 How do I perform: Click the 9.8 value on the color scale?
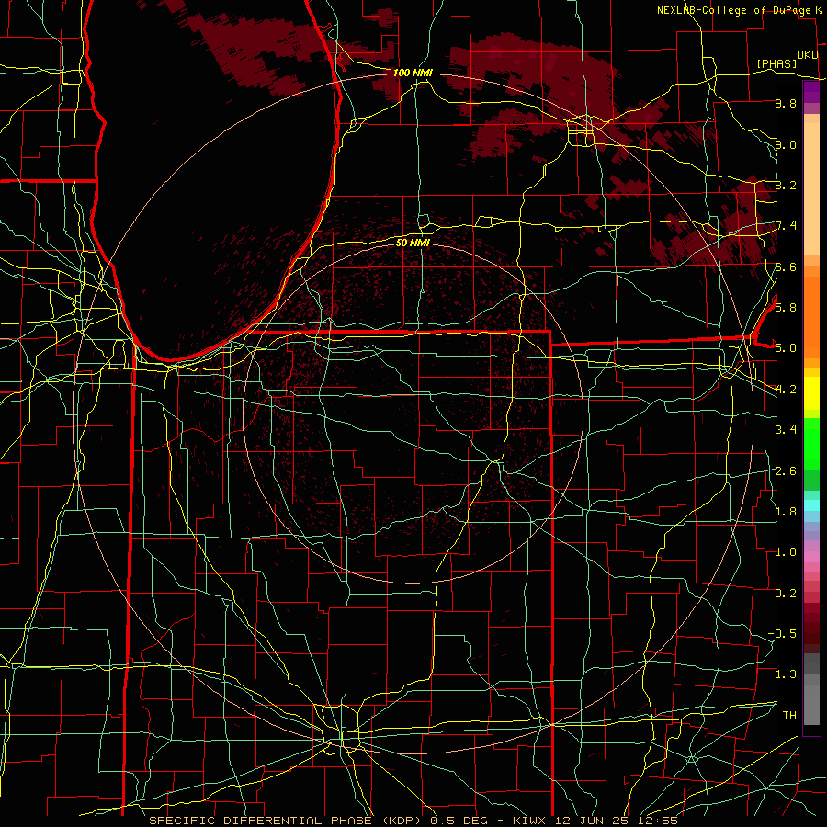(786, 104)
